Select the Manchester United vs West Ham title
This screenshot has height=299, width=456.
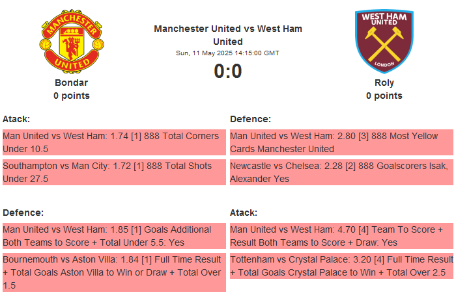click(x=228, y=34)
